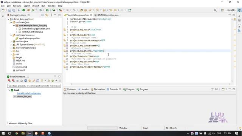Click the Boot Dashboard browser window icon

coord(38,80)
